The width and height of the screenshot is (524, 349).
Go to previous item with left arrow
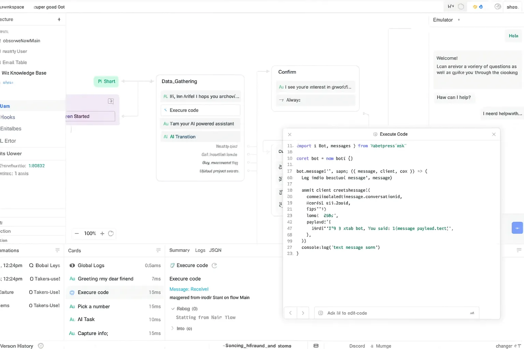pos(290,313)
